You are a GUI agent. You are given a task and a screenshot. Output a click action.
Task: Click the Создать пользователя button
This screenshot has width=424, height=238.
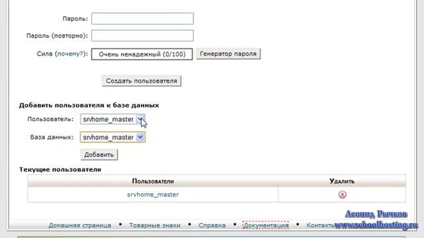pyautogui.click(x=141, y=81)
